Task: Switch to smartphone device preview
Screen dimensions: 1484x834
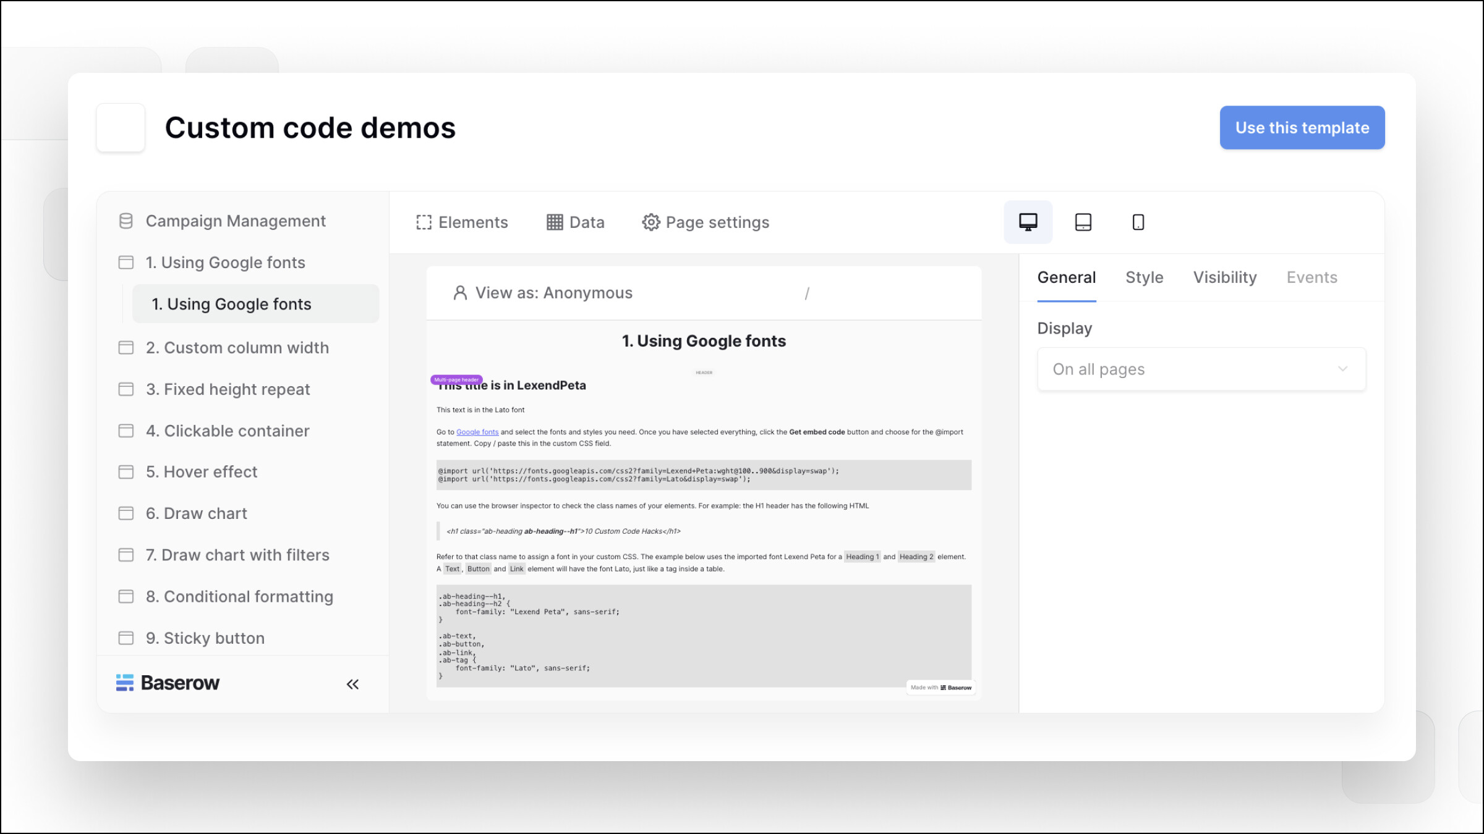Action: 1138,222
